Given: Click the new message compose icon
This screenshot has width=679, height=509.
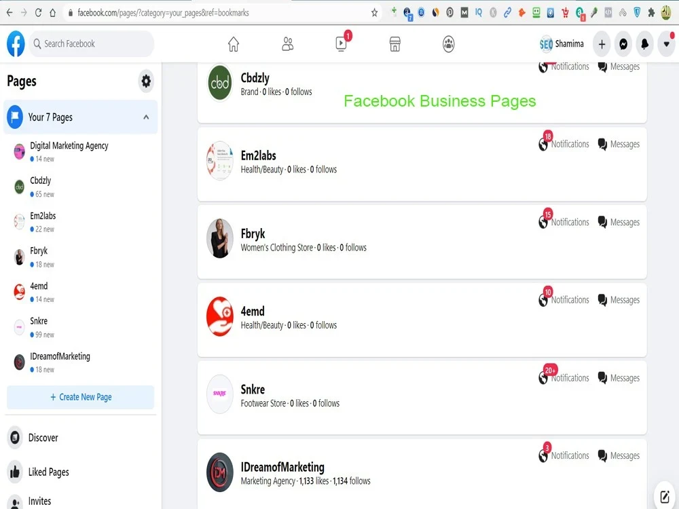Looking at the screenshot, I should tap(665, 496).
